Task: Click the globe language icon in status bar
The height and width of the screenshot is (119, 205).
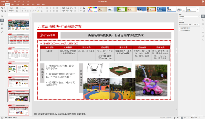Action: click(x=175, y=118)
